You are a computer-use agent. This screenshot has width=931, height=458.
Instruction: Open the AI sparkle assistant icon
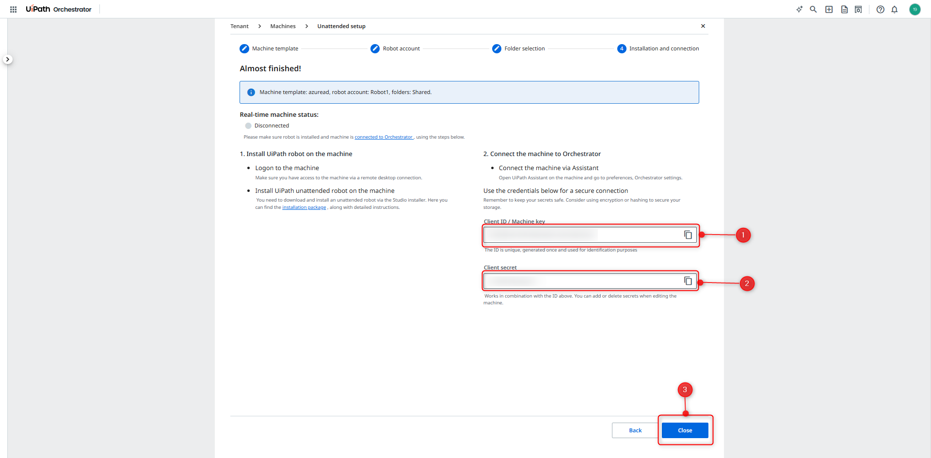799,9
